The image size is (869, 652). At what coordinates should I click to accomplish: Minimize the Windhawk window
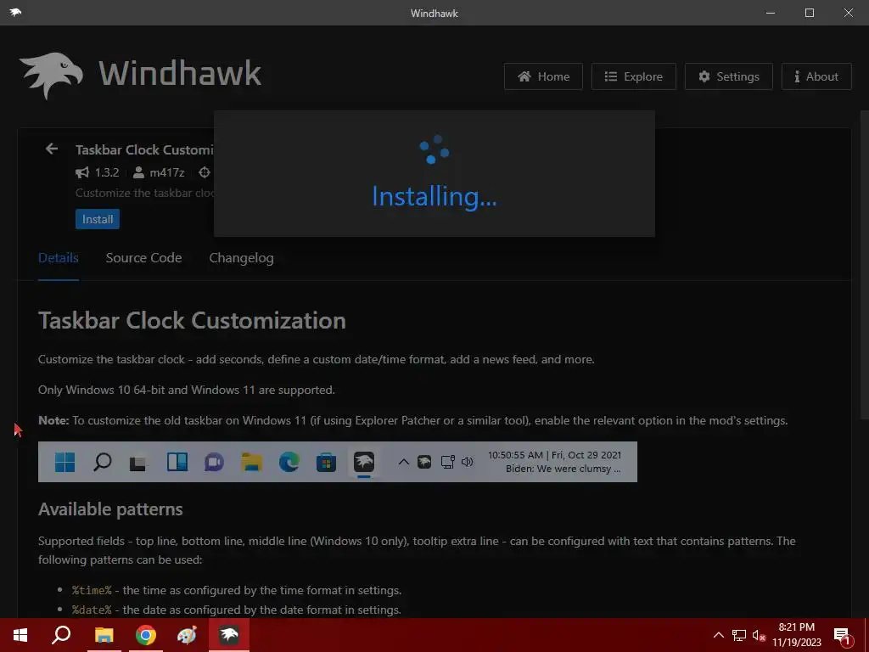pos(771,13)
